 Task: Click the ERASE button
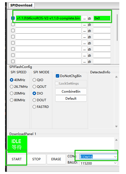[56, 159]
